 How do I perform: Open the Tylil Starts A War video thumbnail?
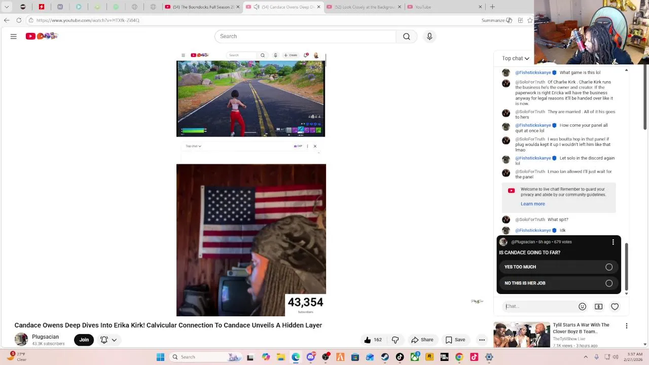pos(522,335)
